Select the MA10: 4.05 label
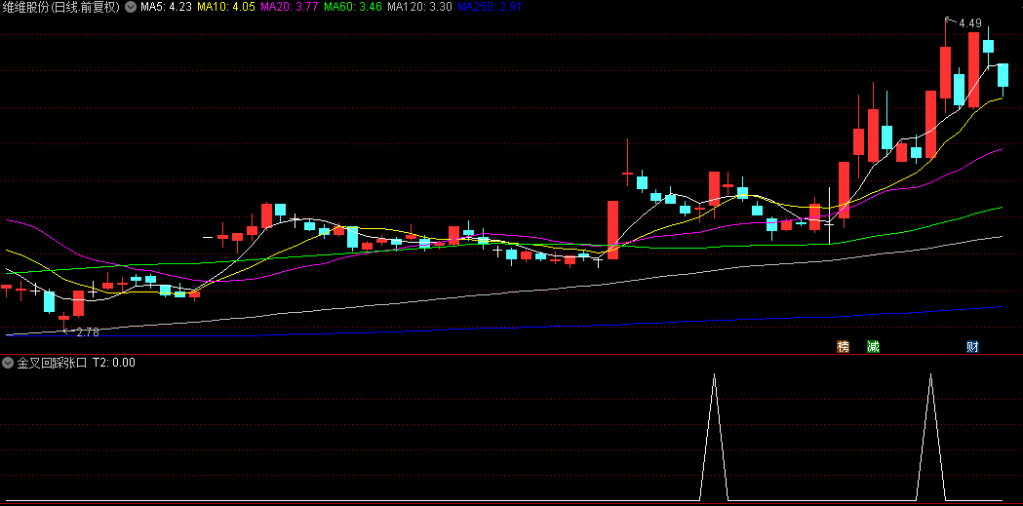 coord(225,7)
